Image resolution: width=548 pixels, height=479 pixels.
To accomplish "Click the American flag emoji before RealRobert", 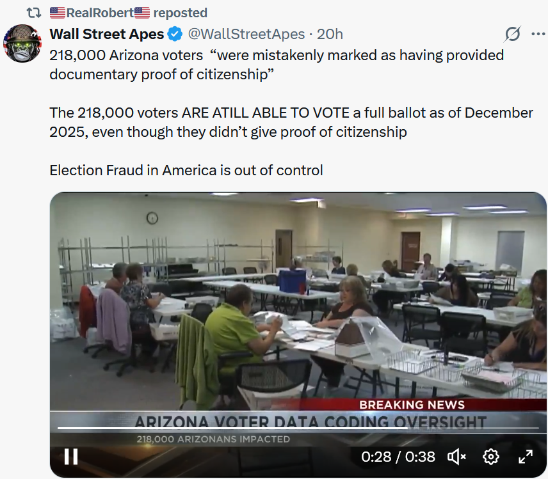I will [x=58, y=13].
